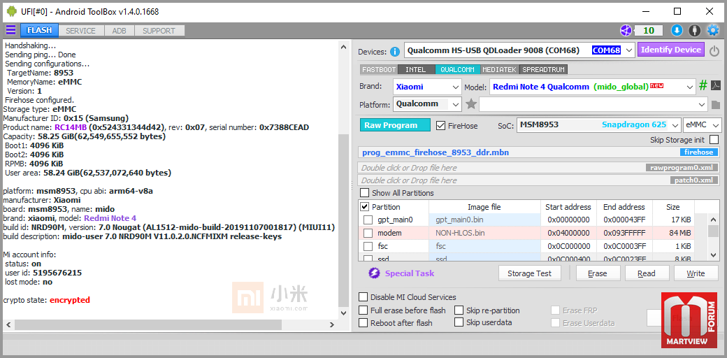Click the log panel vertical scrollbar

(x=343, y=180)
